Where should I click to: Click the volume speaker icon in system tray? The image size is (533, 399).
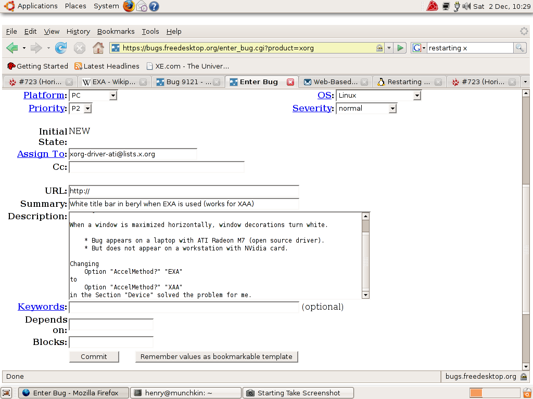tap(467, 6)
